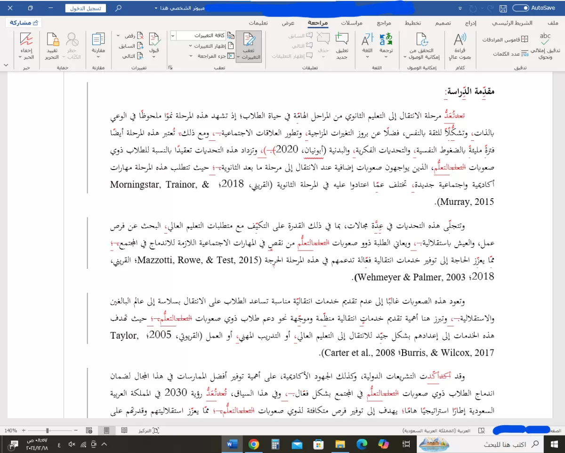Image resolution: width=565 pixels, height=453 pixels.
Task: Open the Tracking (تعقب) group dialog launcher
Action: click(x=170, y=68)
